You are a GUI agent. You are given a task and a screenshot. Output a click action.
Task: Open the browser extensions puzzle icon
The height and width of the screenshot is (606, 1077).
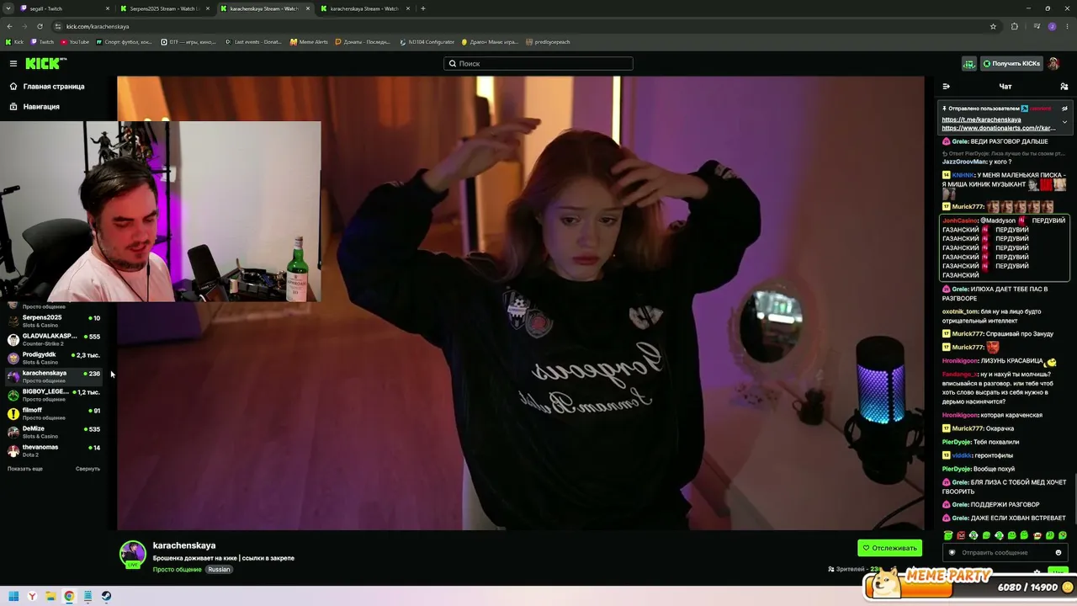1014,26
